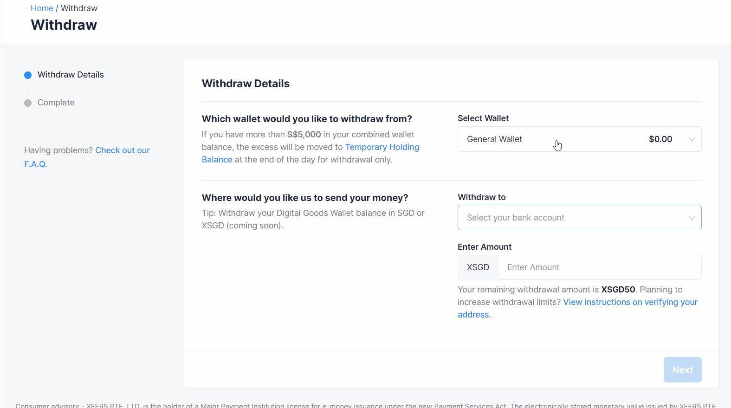This screenshot has height=408, width=731.
Task: Select the Withdraw Details step
Action: point(71,75)
